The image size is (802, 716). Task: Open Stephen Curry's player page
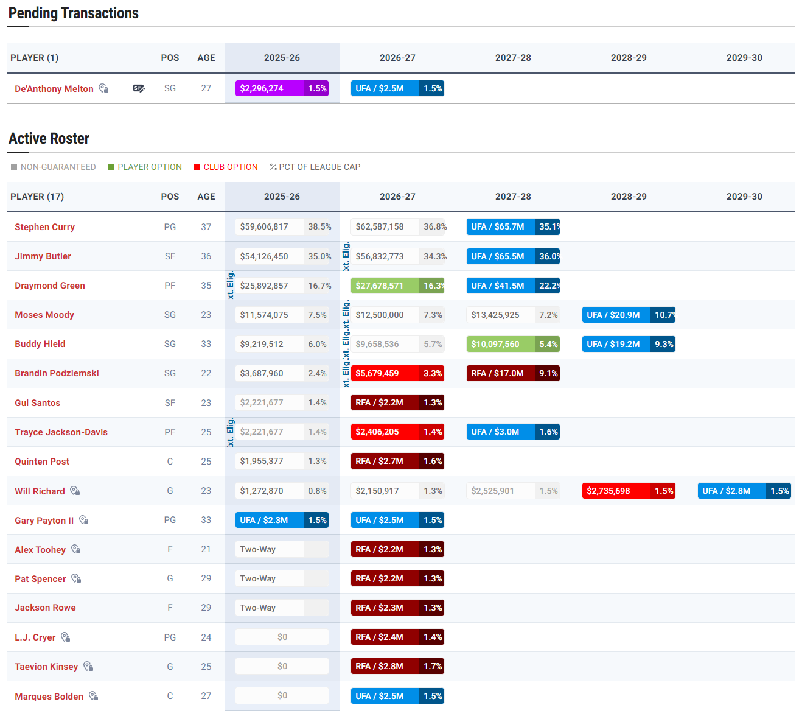[45, 227]
